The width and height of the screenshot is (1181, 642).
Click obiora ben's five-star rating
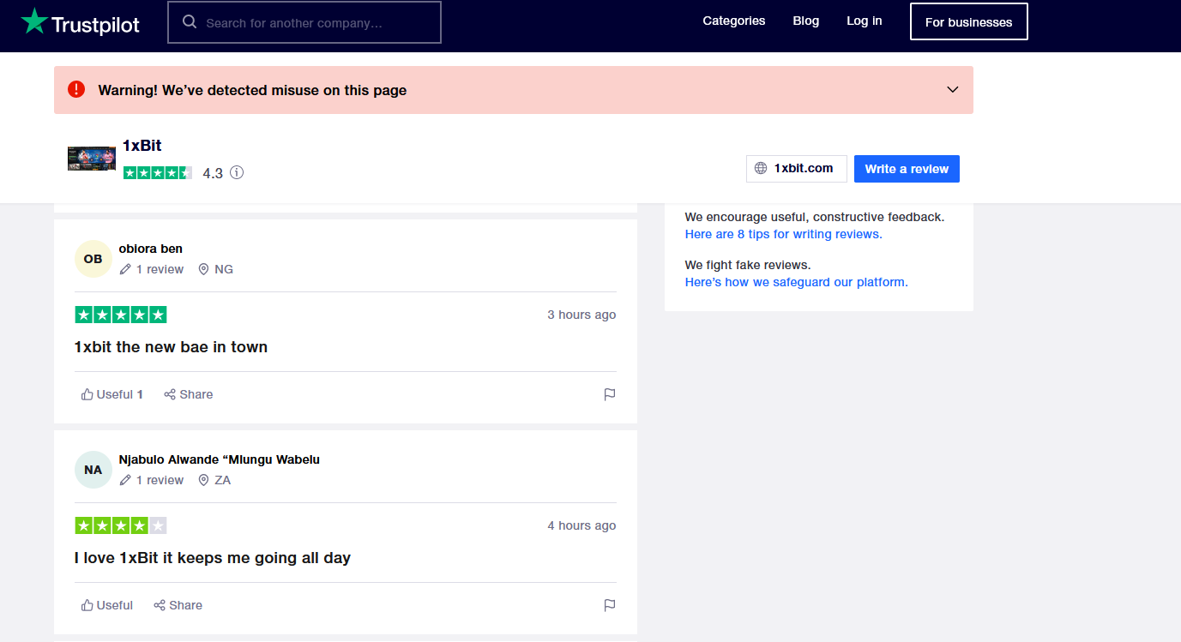pyautogui.click(x=121, y=315)
